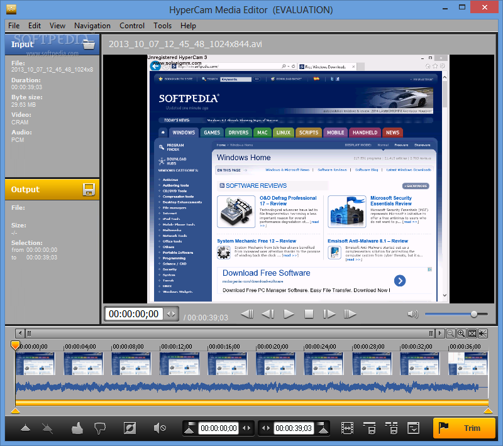Zoom out the timeline
The width and height of the screenshot is (503, 446).
450,334
